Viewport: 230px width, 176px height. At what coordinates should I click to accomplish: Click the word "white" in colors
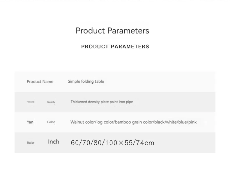click(x=171, y=122)
